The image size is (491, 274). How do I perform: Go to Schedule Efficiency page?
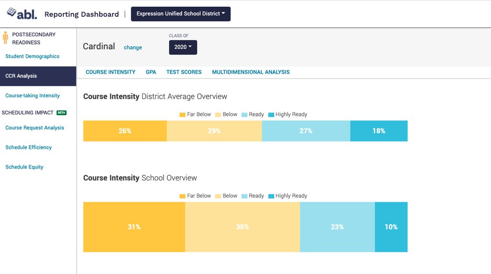pyautogui.click(x=28, y=148)
